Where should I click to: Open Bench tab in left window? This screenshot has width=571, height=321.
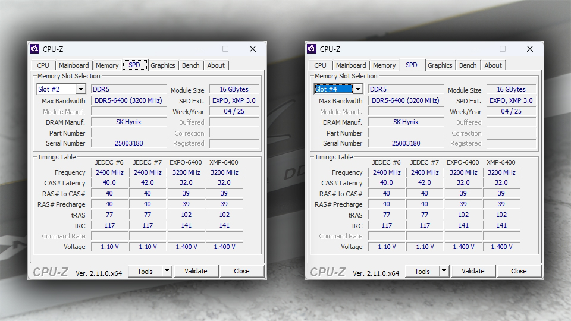tap(191, 65)
